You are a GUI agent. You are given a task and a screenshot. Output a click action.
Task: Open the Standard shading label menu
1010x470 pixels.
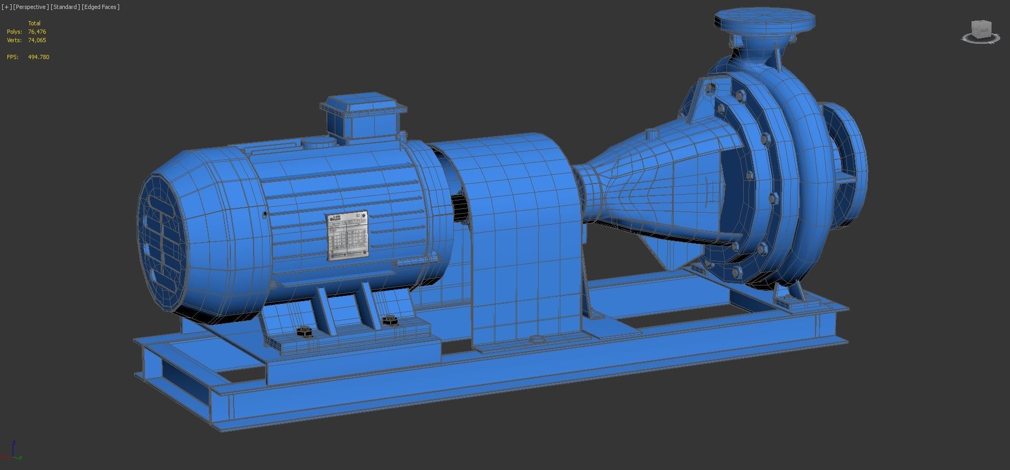(x=65, y=7)
